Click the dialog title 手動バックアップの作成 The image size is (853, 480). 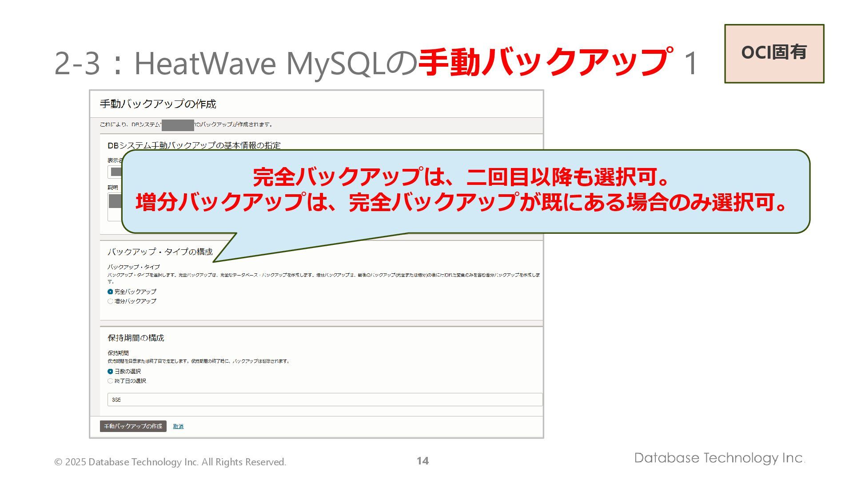click(x=158, y=104)
